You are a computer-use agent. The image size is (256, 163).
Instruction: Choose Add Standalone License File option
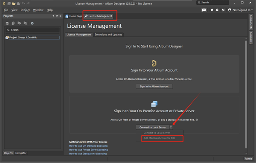click(159, 138)
